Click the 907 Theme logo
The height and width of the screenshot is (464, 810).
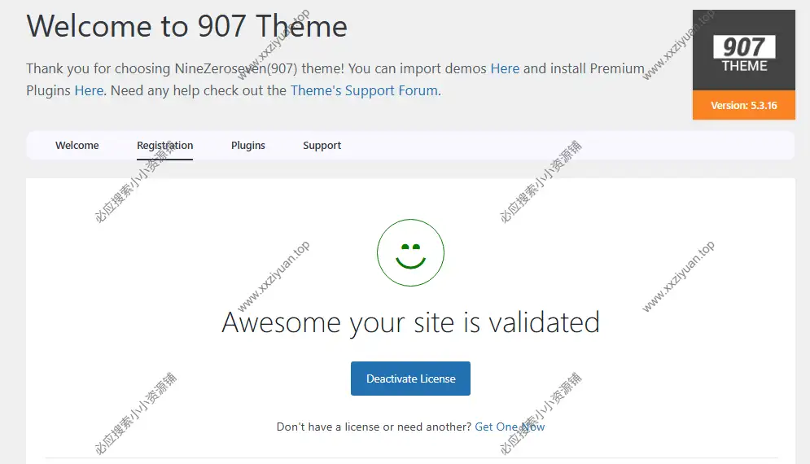[743, 54]
